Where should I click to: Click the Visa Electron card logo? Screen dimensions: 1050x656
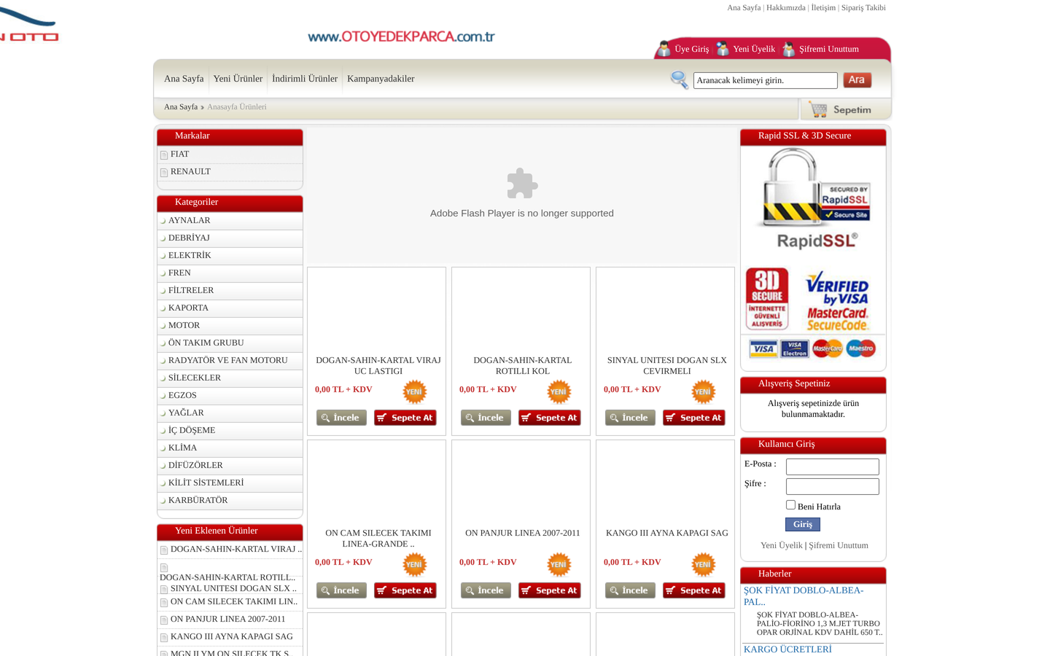coord(795,348)
